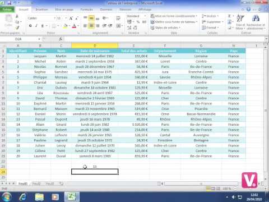Image resolution: width=269 pixels, height=202 pixels.
Task: Increase font size with the large A icon
Action: coord(71,18)
